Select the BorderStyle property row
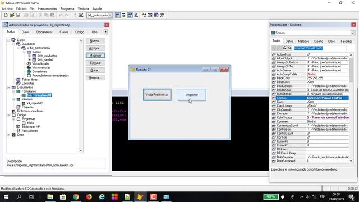Image resolution: width=359 pixels, height=202 pixels. (310, 90)
